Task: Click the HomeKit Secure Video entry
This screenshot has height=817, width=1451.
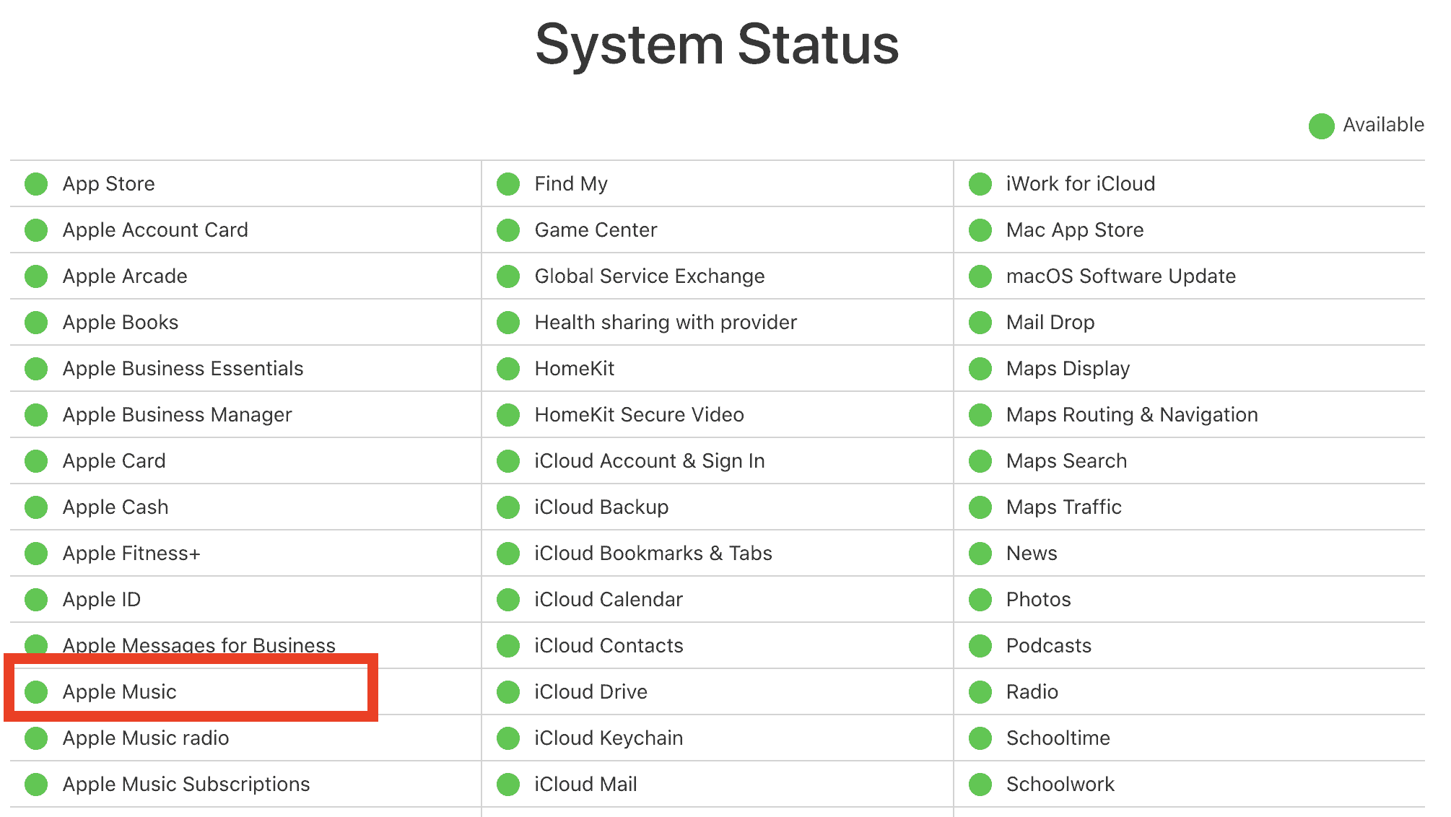Action: [639, 415]
